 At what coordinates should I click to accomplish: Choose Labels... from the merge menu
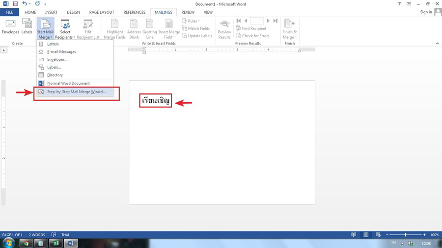click(75, 67)
